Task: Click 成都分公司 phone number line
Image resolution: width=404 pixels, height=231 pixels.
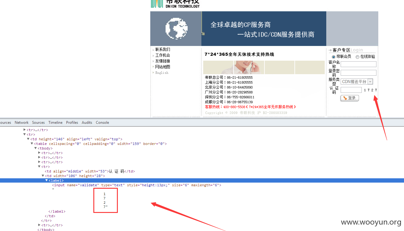Action: click(229, 102)
